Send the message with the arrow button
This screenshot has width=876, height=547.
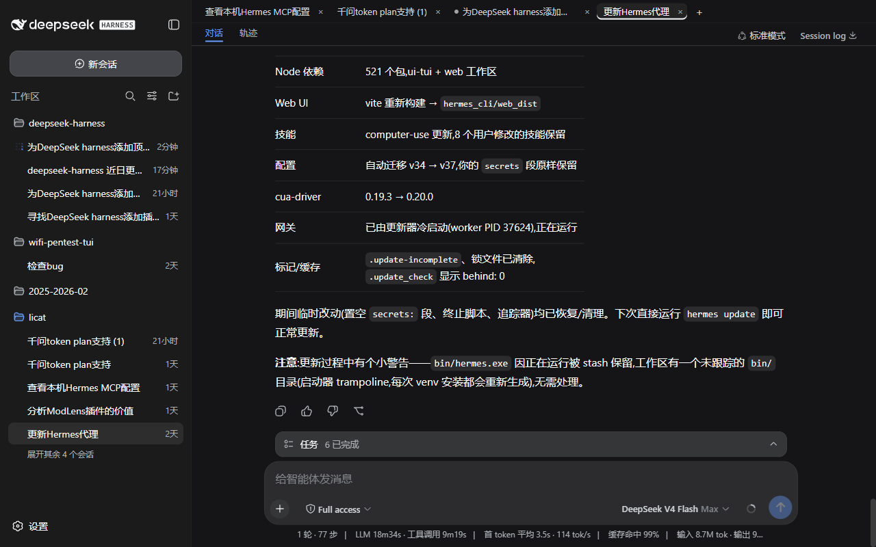click(x=780, y=507)
